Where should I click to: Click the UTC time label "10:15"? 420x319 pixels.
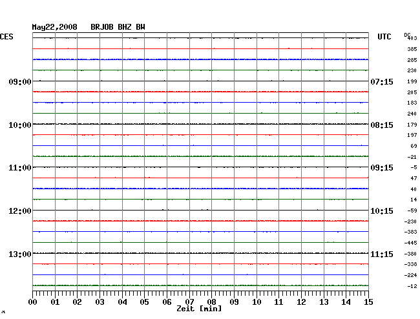(x=382, y=211)
